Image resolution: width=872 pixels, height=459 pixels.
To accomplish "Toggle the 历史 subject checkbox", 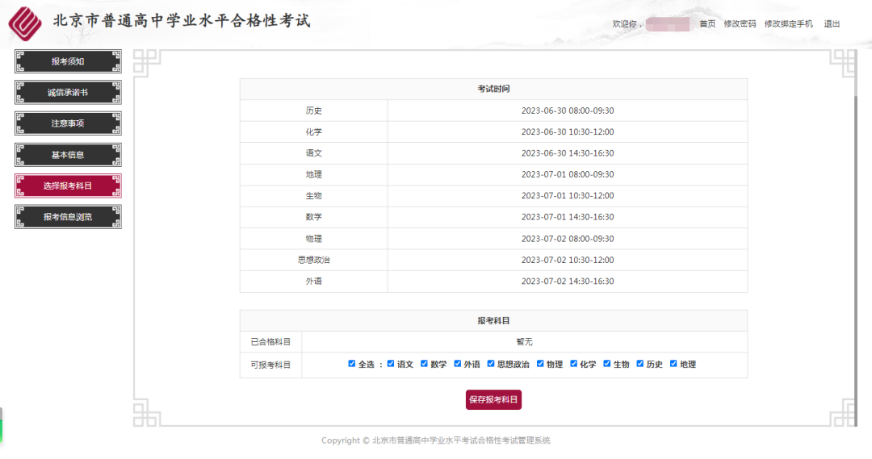I will point(640,364).
